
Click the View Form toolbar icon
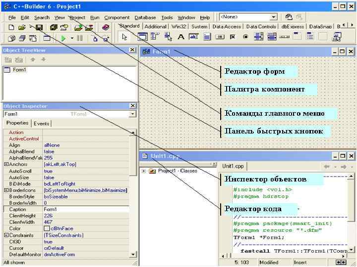(x=22, y=38)
